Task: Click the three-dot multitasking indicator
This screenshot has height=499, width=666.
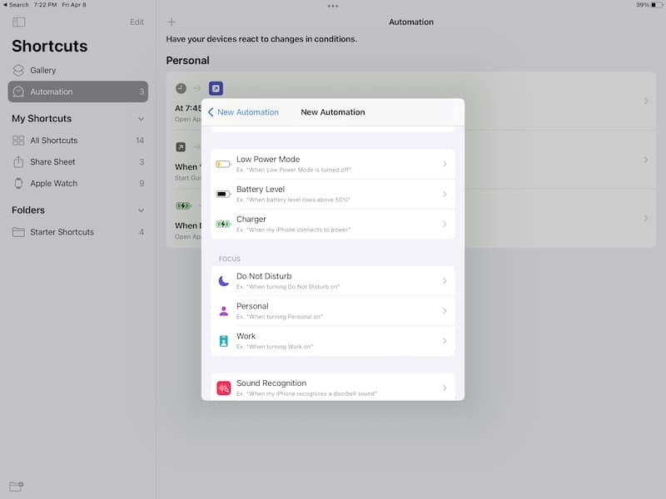Action: coord(333,6)
